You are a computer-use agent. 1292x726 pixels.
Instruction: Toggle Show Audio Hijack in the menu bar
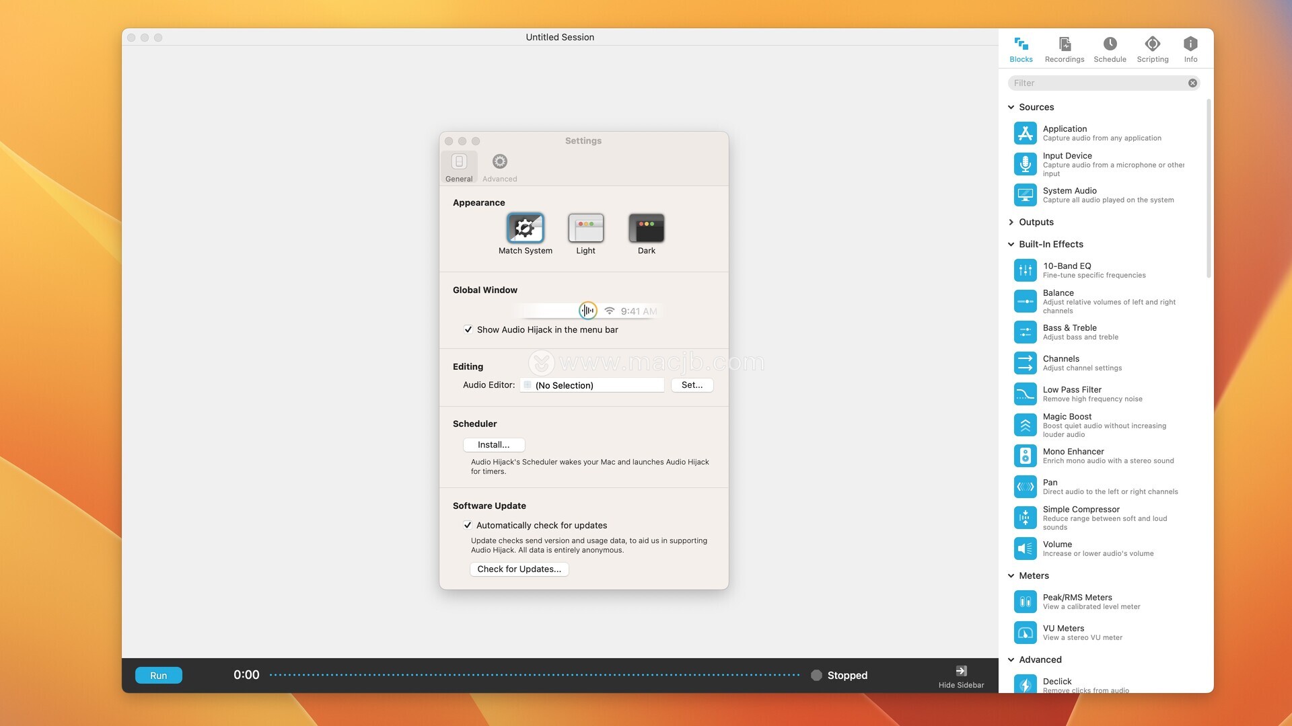pyautogui.click(x=468, y=329)
